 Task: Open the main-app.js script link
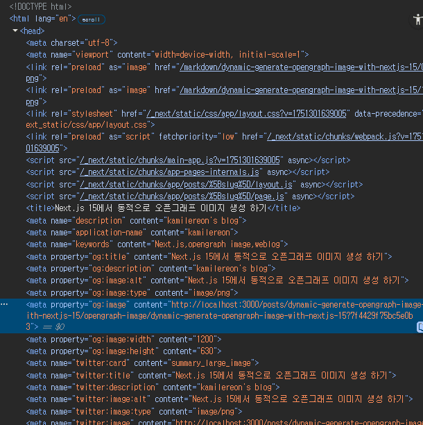tap(180, 160)
